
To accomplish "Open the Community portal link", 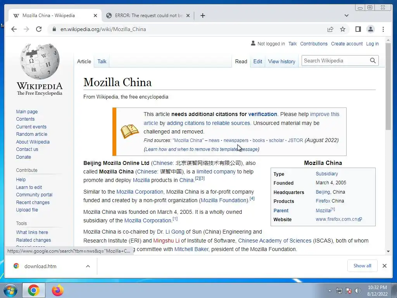I will pyautogui.click(x=34, y=195).
